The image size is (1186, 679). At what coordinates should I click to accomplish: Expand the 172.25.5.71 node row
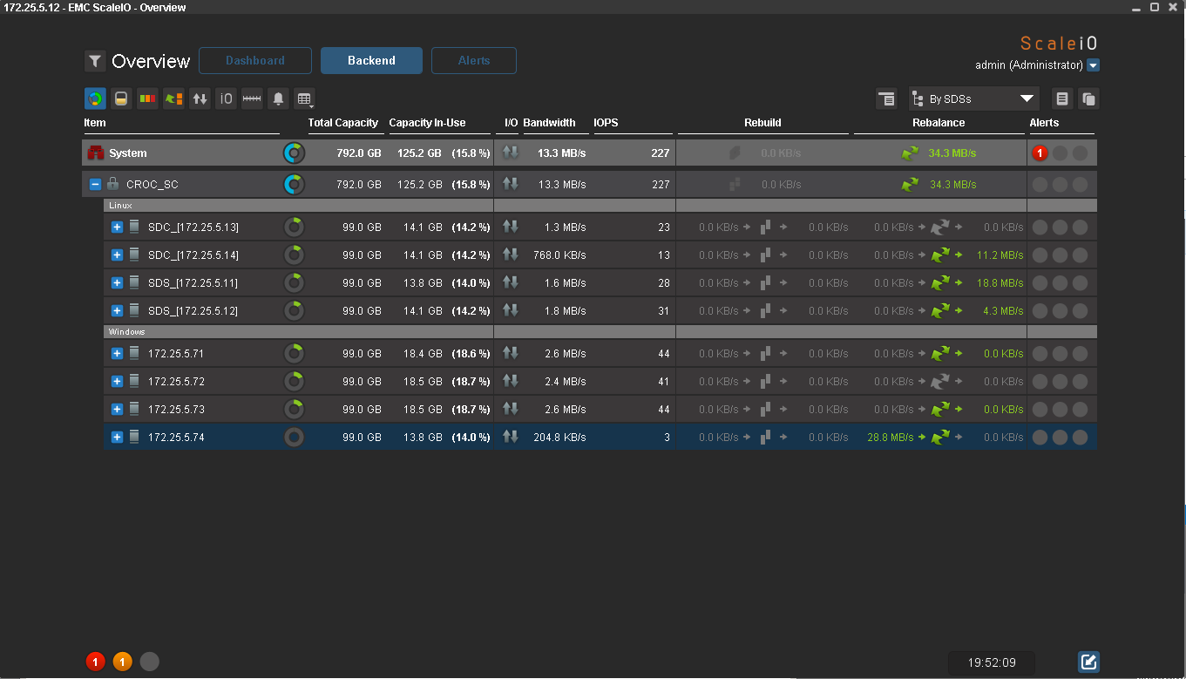click(x=117, y=353)
